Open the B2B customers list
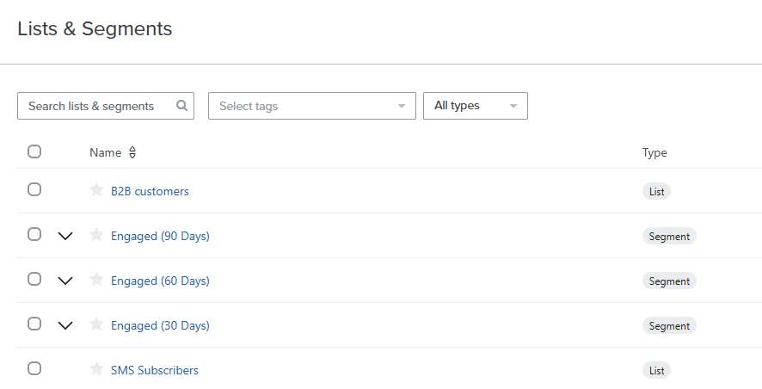Viewport: 762px width, 389px height. 150,191
